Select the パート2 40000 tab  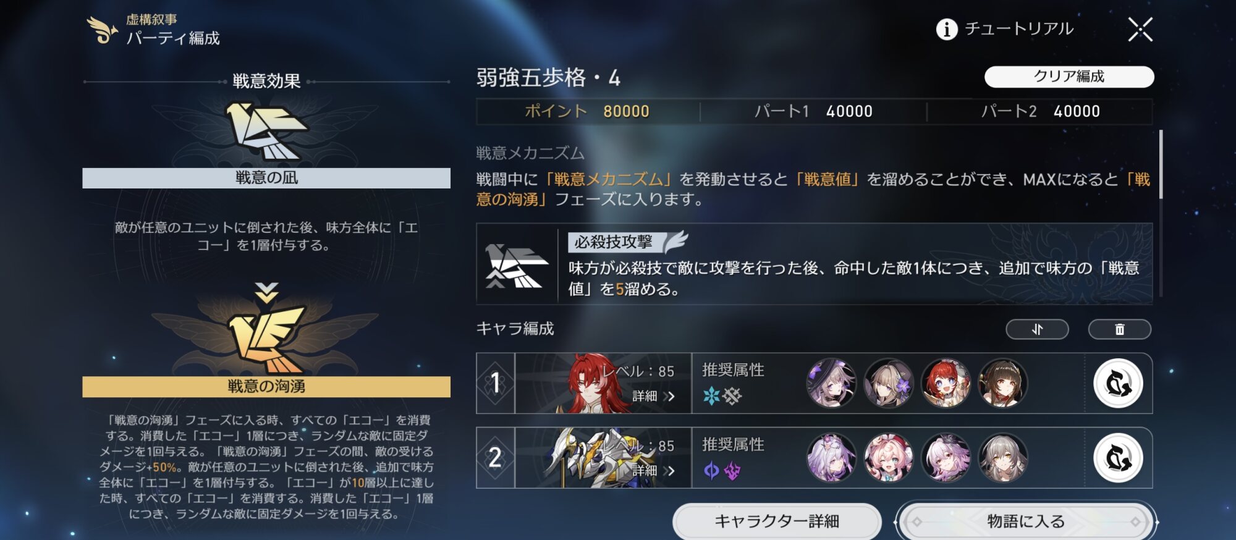tap(1040, 111)
